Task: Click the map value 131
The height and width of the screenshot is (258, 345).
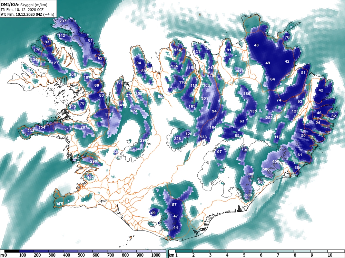Action: coord(197,52)
